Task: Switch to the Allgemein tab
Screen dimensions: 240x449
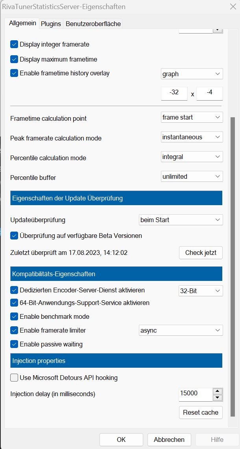Action: coord(22,24)
